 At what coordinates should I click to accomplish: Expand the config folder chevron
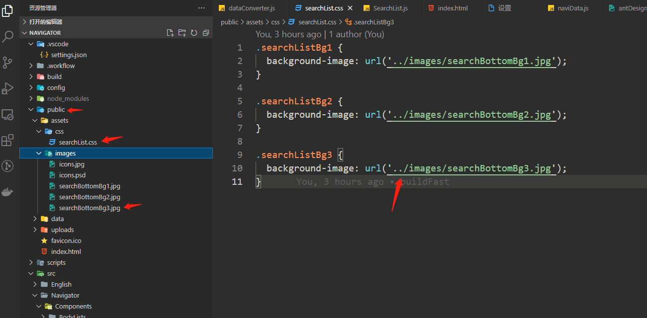pyautogui.click(x=31, y=87)
